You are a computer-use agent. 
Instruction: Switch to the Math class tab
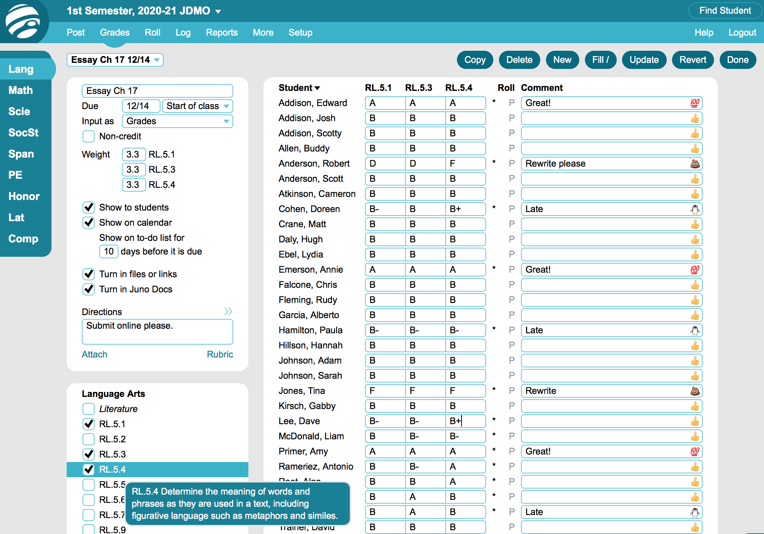pyautogui.click(x=20, y=90)
